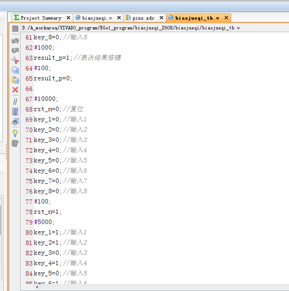
Task: Click the Copy icon in editor sidebar
Action: (15, 70)
